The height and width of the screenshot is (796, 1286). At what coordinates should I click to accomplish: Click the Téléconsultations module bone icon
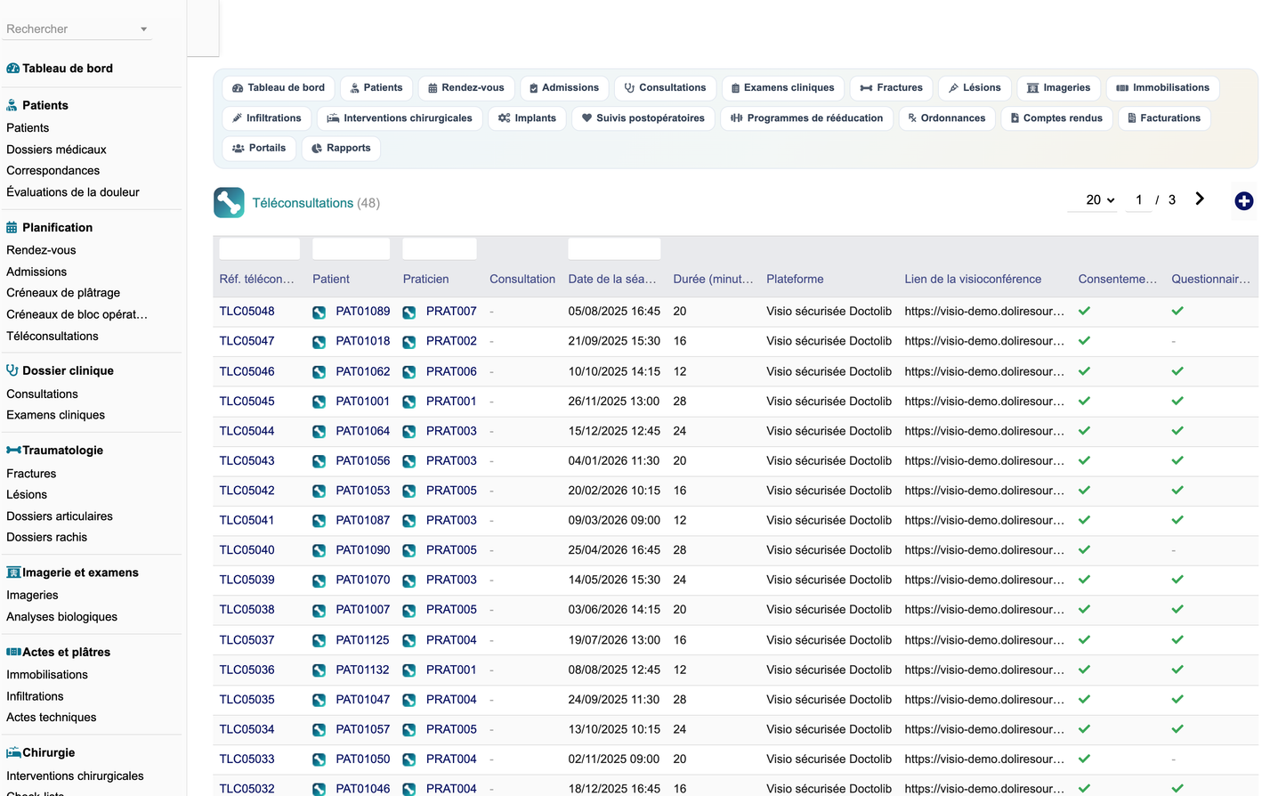(229, 203)
